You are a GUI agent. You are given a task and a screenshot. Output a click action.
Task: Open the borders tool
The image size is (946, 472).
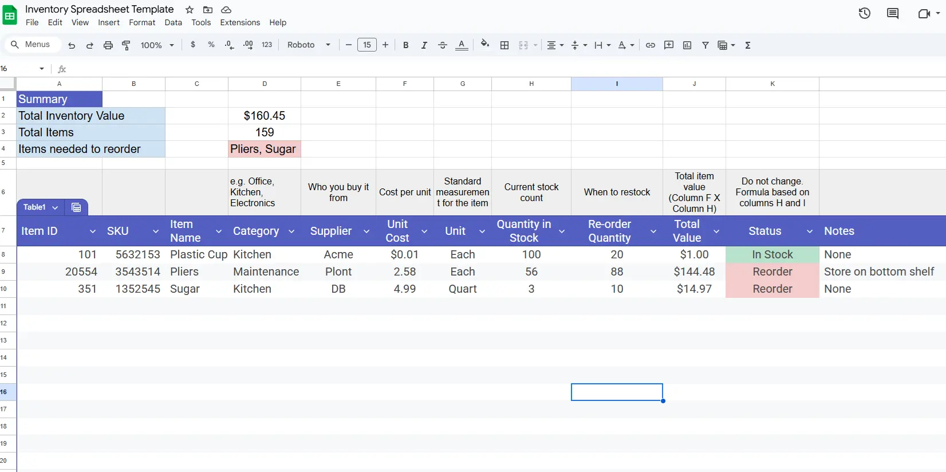(504, 45)
